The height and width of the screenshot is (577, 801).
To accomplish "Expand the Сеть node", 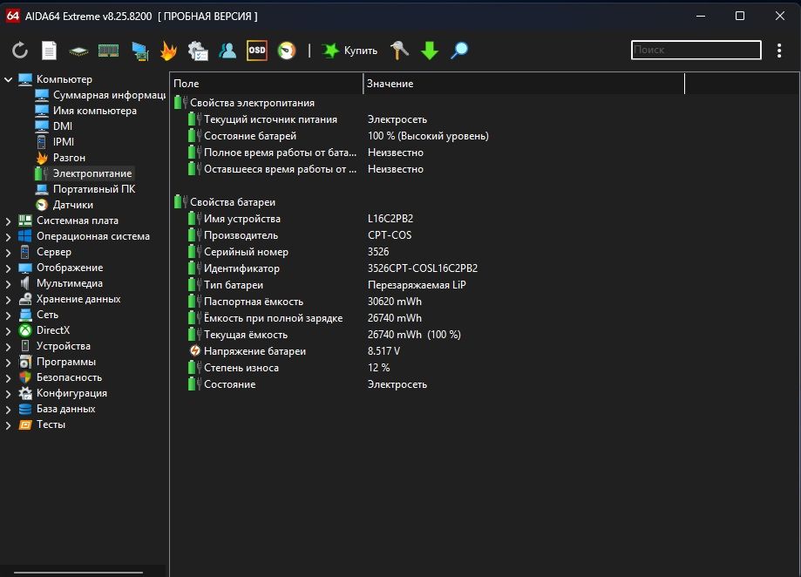I will [8, 315].
